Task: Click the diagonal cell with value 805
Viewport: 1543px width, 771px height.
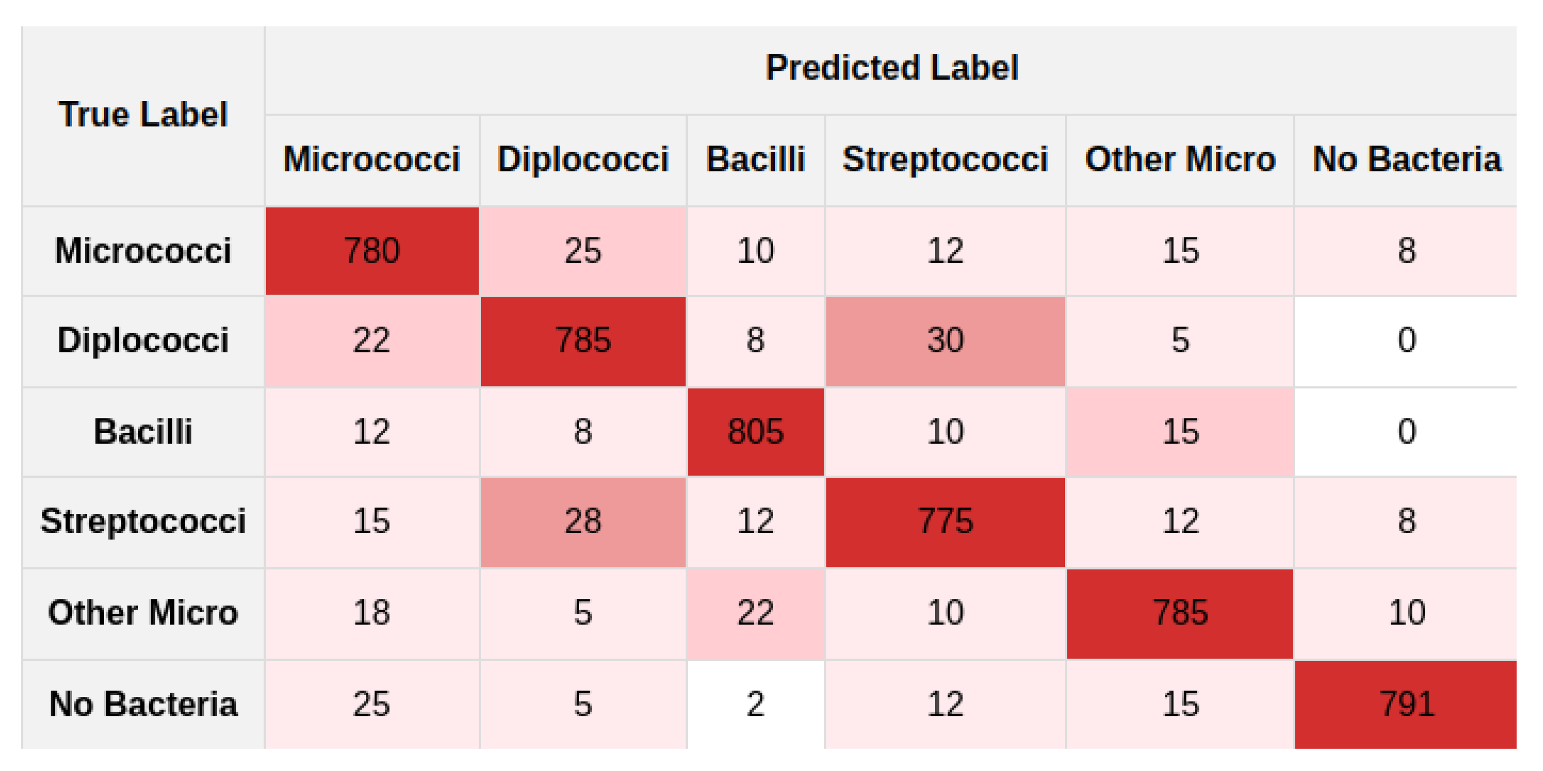Action: 755,431
